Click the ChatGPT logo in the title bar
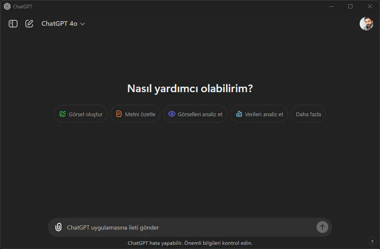 coord(6,6)
